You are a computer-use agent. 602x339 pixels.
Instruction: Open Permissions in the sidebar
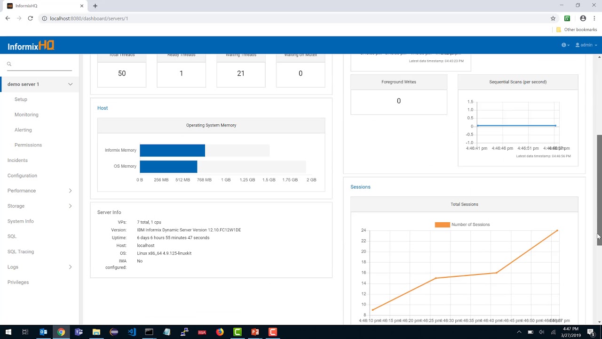(x=28, y=145)
